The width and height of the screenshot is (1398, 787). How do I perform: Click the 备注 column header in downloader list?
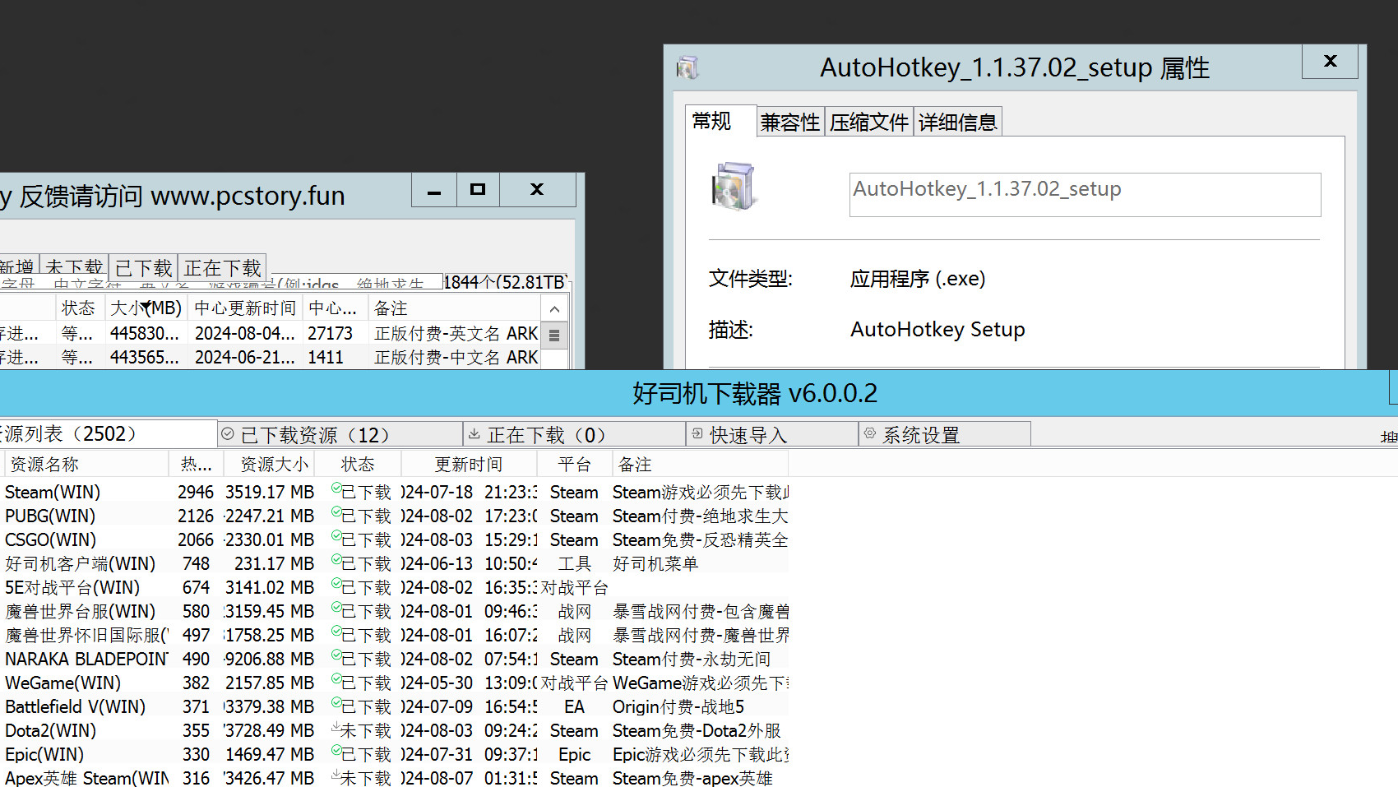[700, 464]
